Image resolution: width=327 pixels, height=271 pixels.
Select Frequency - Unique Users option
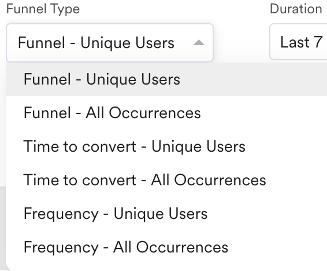(x=166, y=214)
